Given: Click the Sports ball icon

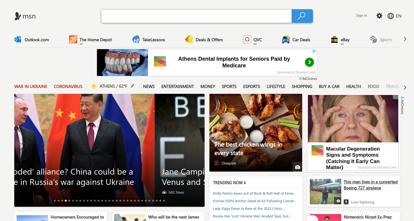Looking at the screenshot, I should [x=374, y=39].
